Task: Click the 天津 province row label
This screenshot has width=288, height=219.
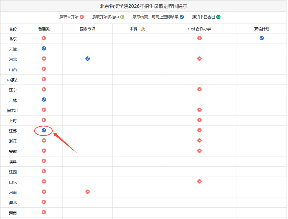Action: coord(13,49)
